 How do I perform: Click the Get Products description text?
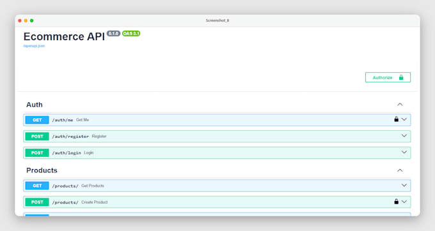pos(93,186)
